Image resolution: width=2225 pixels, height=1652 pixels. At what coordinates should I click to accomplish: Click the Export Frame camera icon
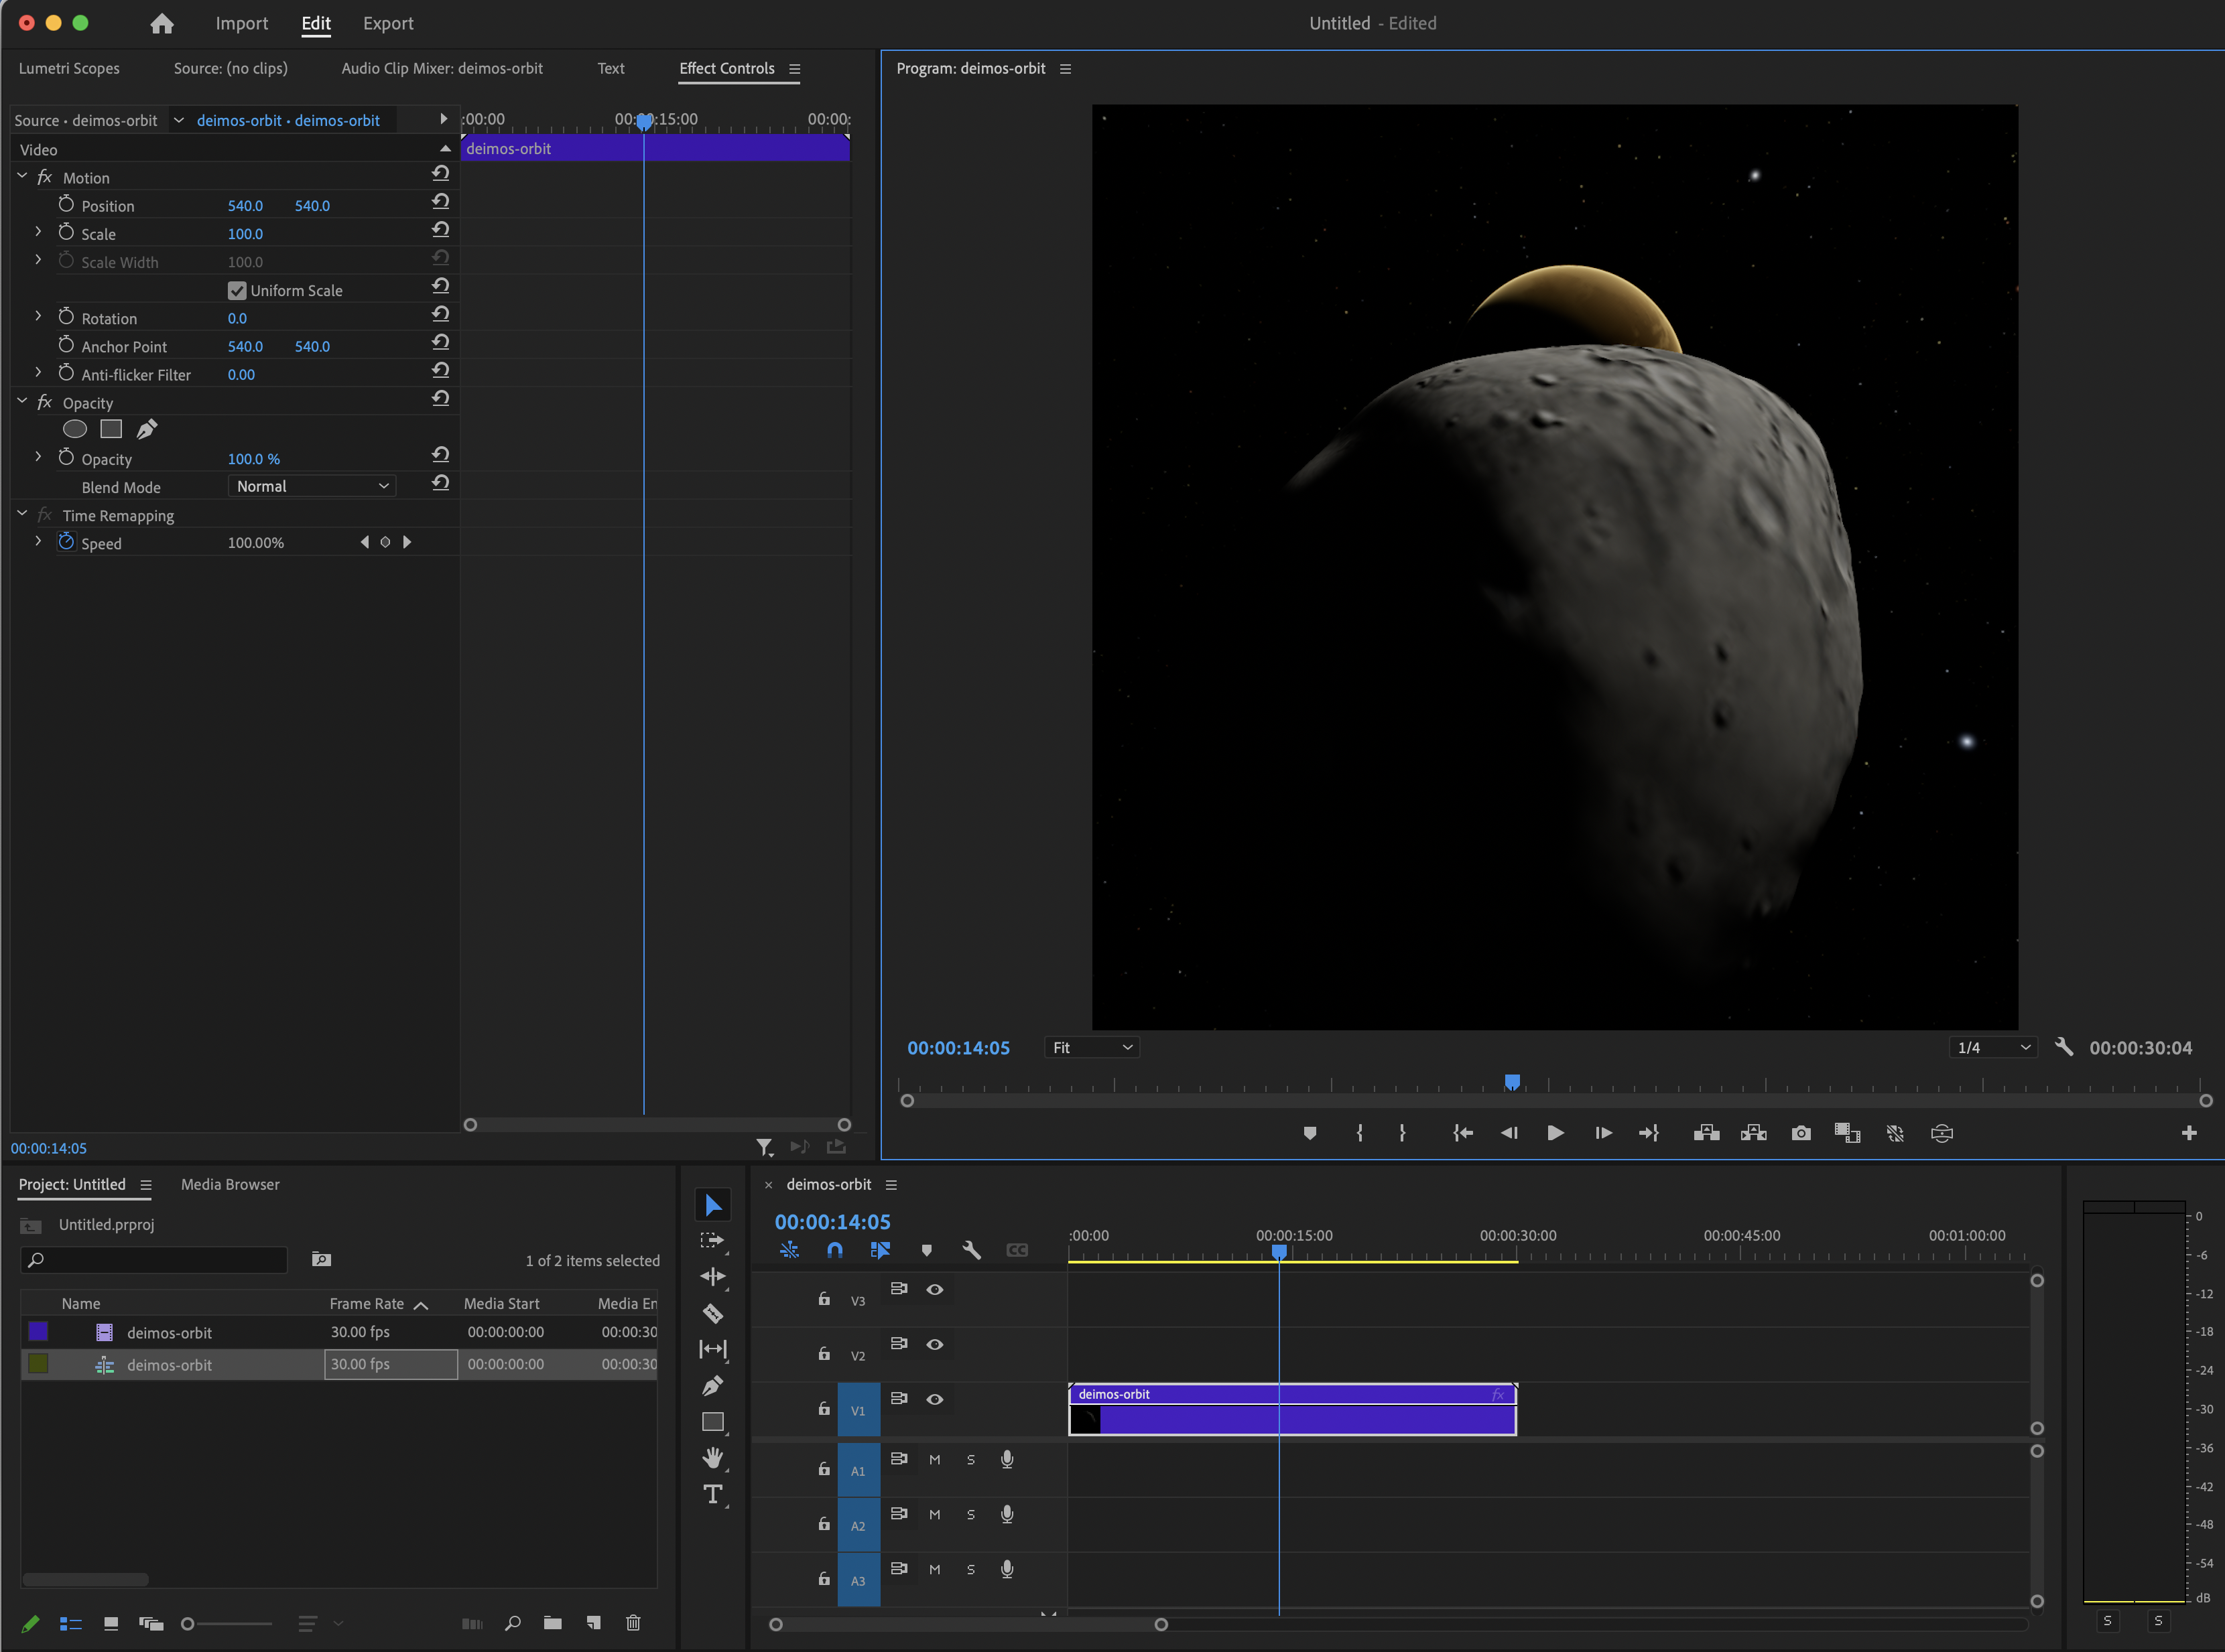point(1801,1133)
